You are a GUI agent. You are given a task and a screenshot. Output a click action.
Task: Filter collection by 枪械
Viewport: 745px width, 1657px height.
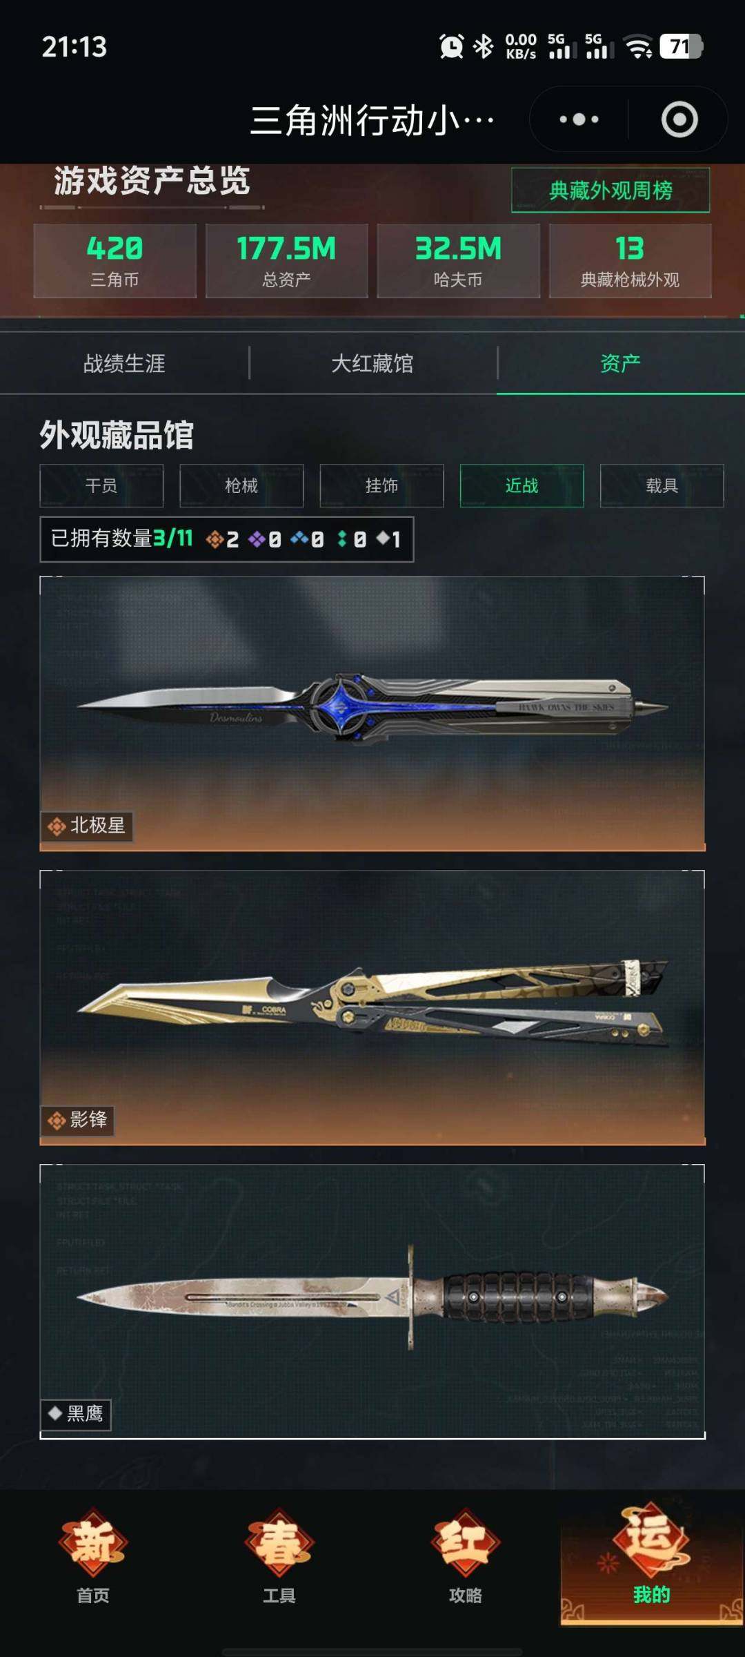coord(241,486)
